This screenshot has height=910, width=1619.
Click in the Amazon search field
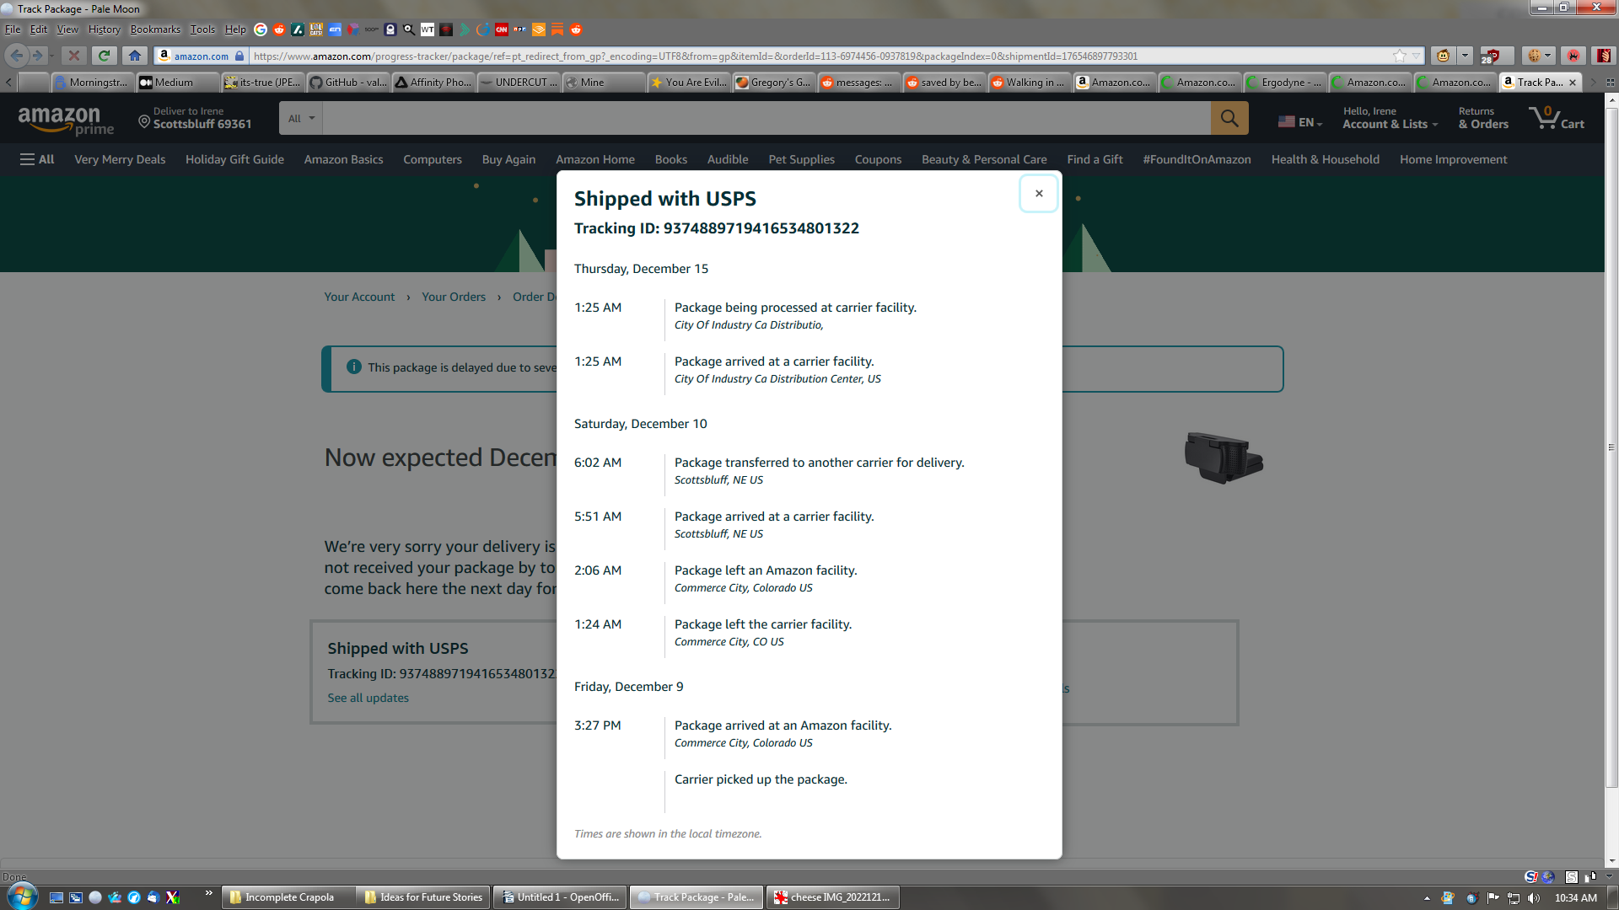[766, 119]
